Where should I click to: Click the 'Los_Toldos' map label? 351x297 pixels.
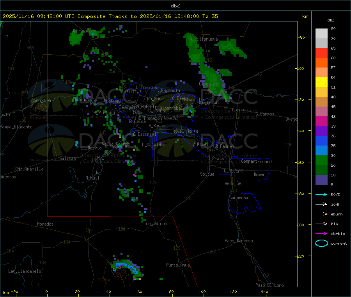pyautogui.click(x=155, y=224)
